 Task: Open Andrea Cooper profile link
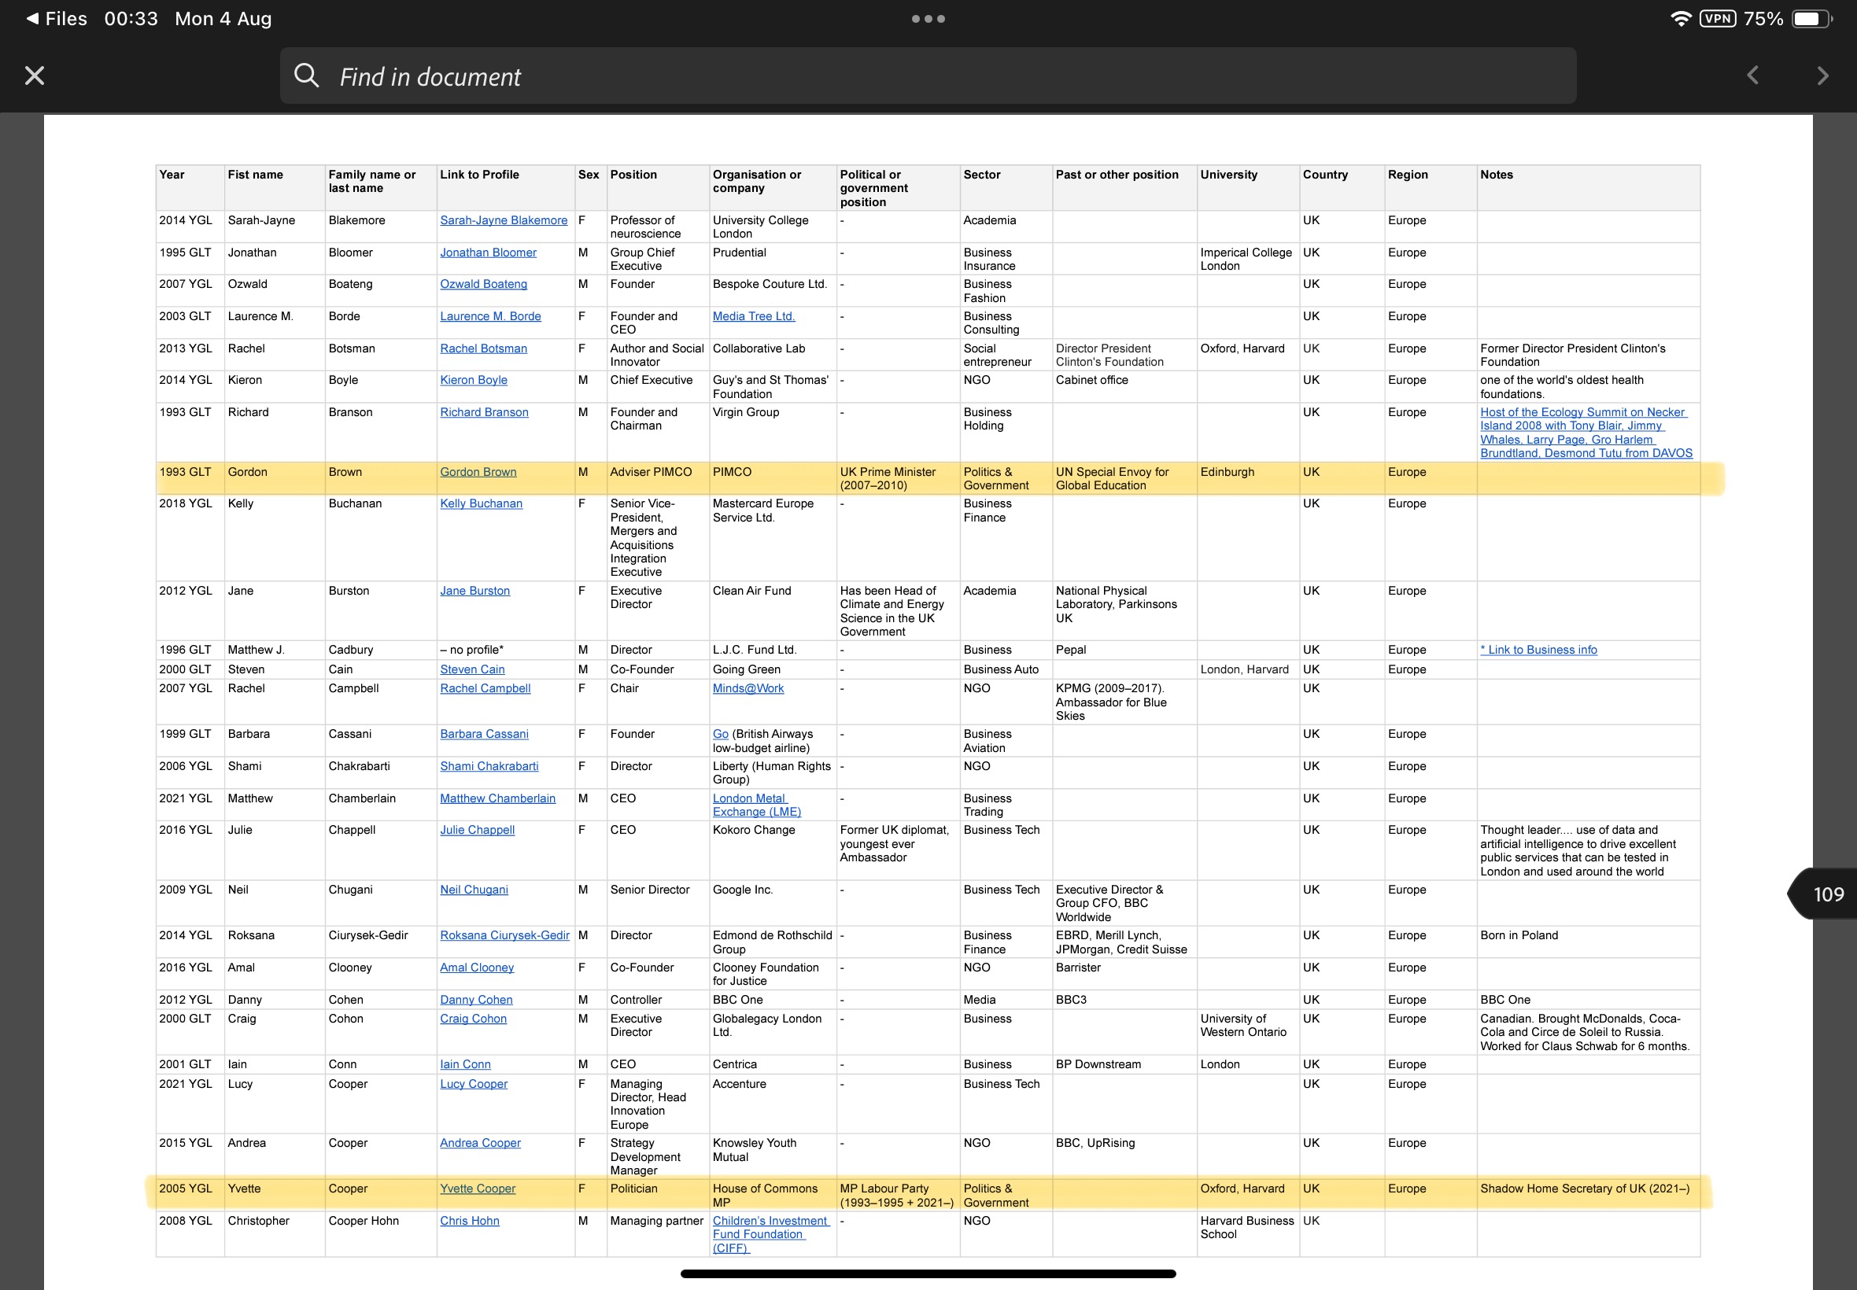(480, 1143)
